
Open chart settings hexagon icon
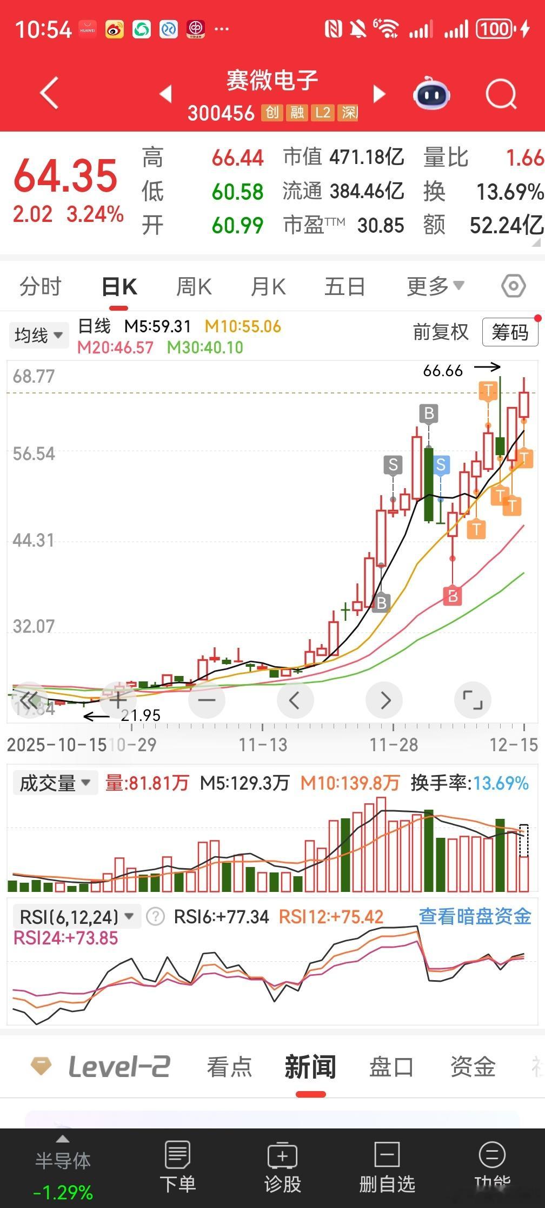click(x=513, y=286)
